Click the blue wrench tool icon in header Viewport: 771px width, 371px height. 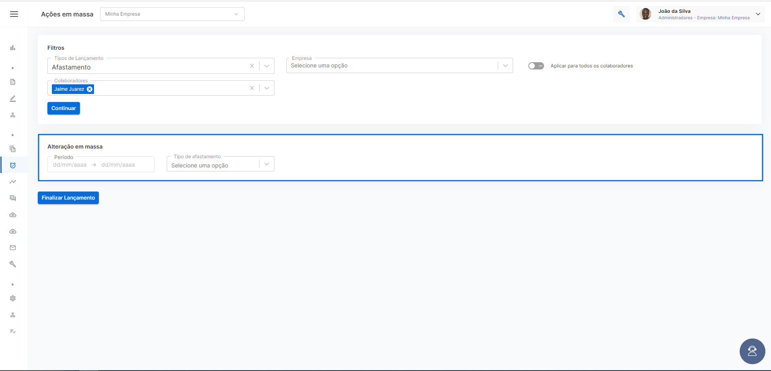pos(622,14)
